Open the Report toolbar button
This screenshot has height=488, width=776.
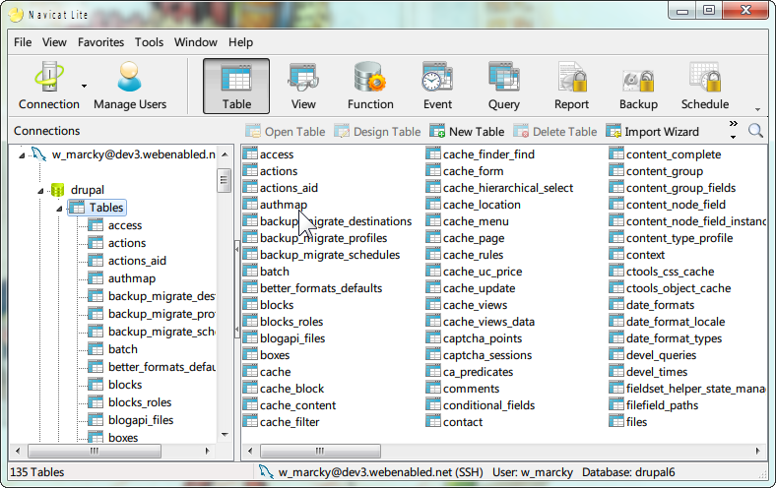[571, 86]
